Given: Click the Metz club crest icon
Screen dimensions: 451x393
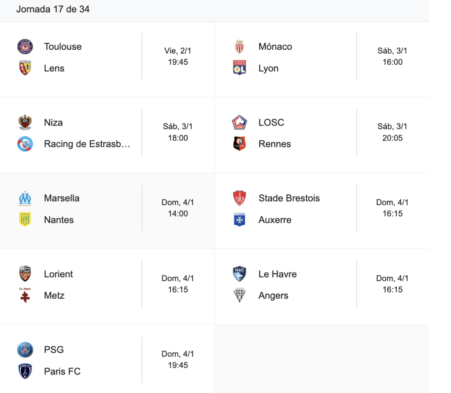Looking at the screenshot, I should [25, 295].
